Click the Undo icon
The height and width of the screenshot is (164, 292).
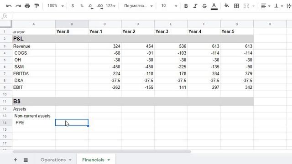point(9,6)
